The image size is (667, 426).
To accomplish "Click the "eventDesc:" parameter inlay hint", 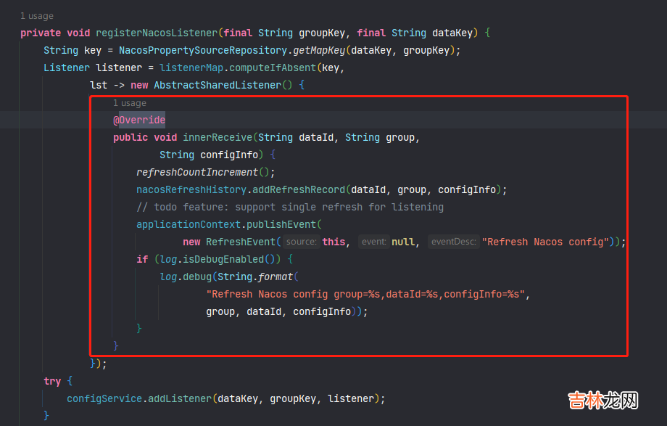I will 453,242.
